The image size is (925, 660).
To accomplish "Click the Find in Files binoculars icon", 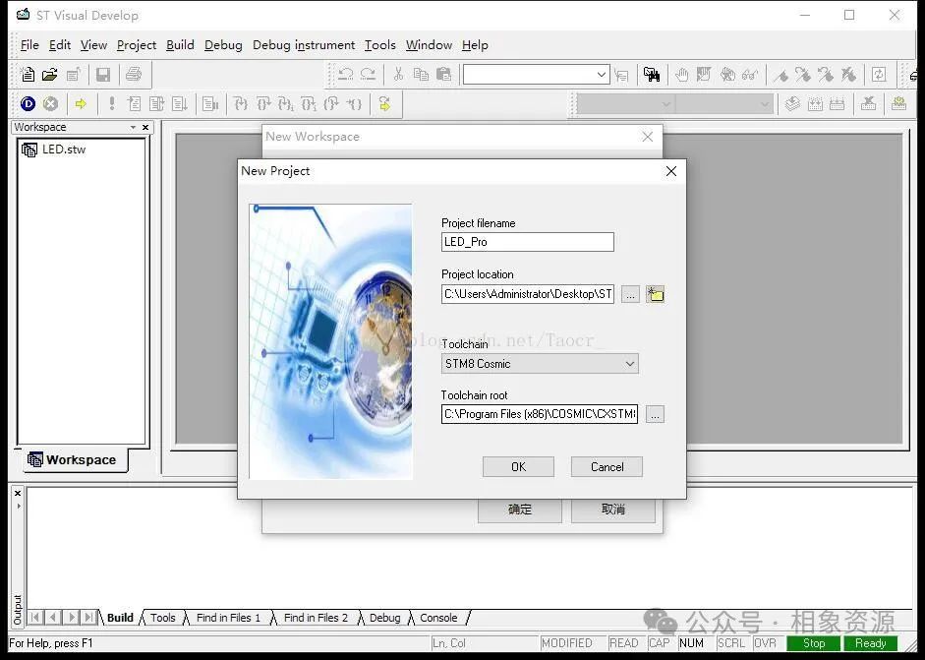I will tap(652, 75).
